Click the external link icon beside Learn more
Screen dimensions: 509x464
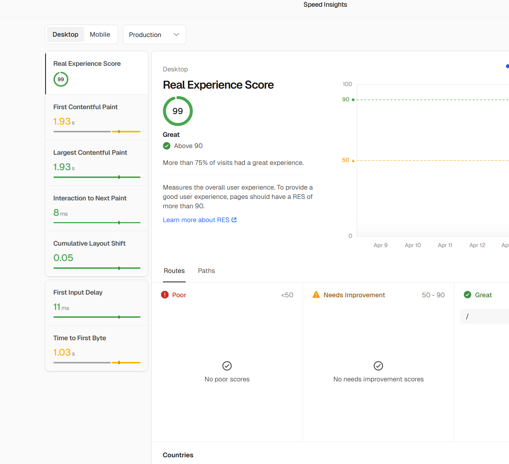point(234,220)
